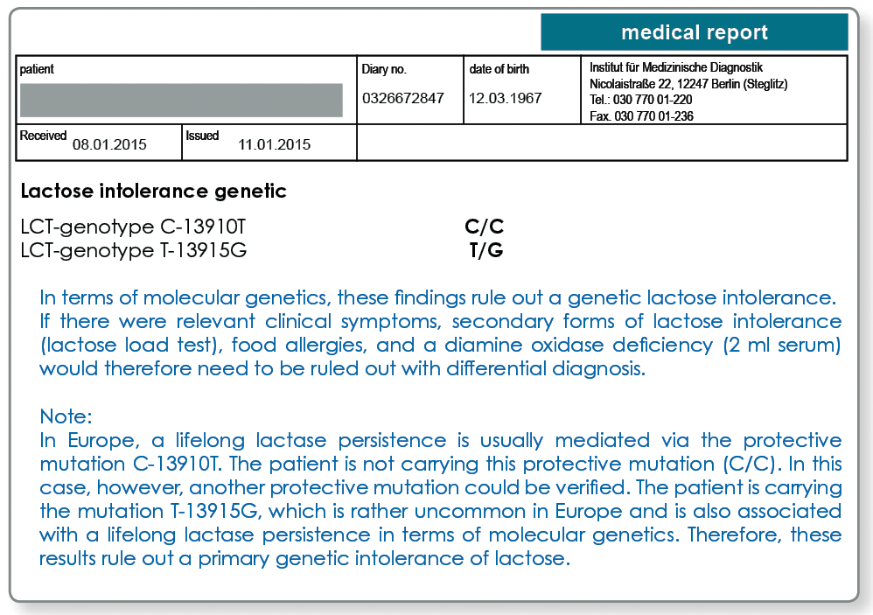
Task: Click the LCT-genotype T-13915G label
Action: tap(134, 250)
